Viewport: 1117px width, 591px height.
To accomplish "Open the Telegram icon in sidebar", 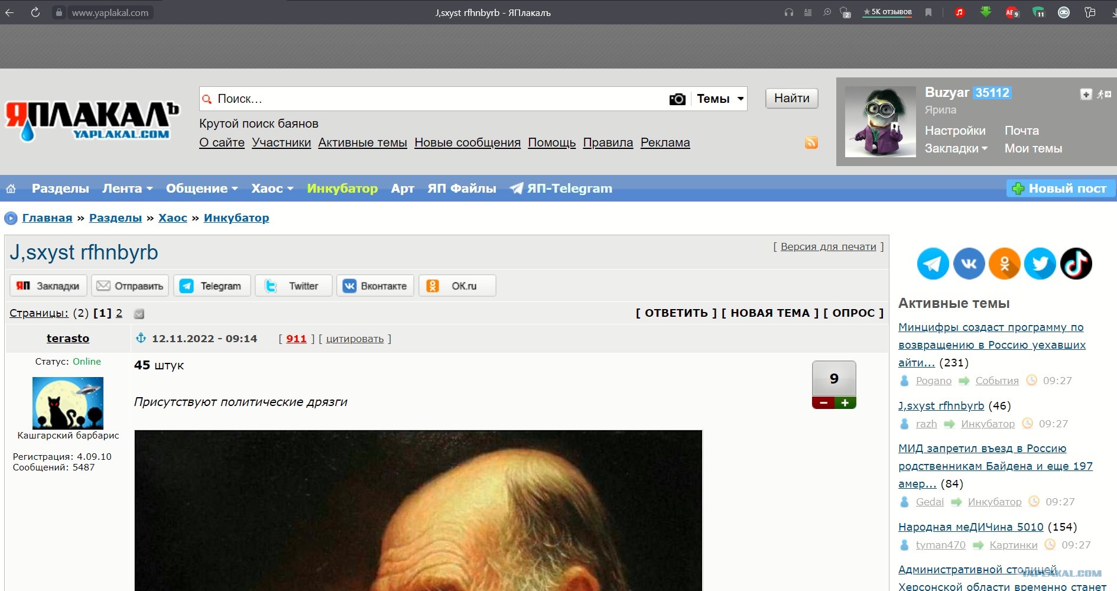I will pos(933,264).
